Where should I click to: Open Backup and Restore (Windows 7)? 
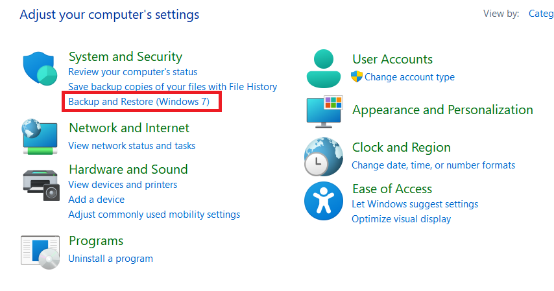139,102
